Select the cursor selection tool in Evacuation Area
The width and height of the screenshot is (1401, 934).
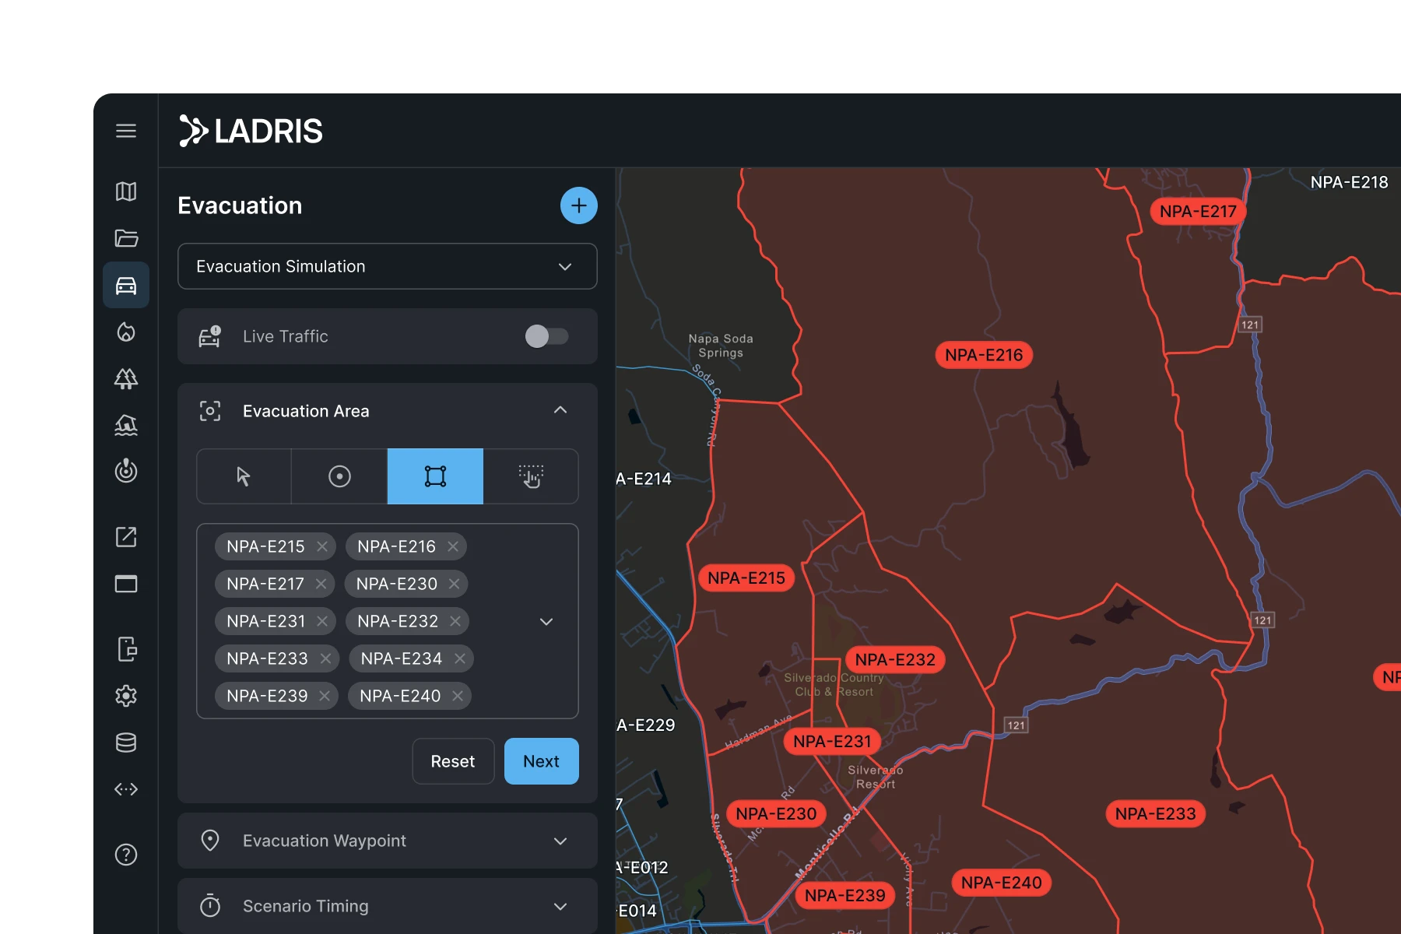pos(243,476)
